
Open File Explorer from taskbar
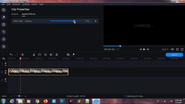20,101
